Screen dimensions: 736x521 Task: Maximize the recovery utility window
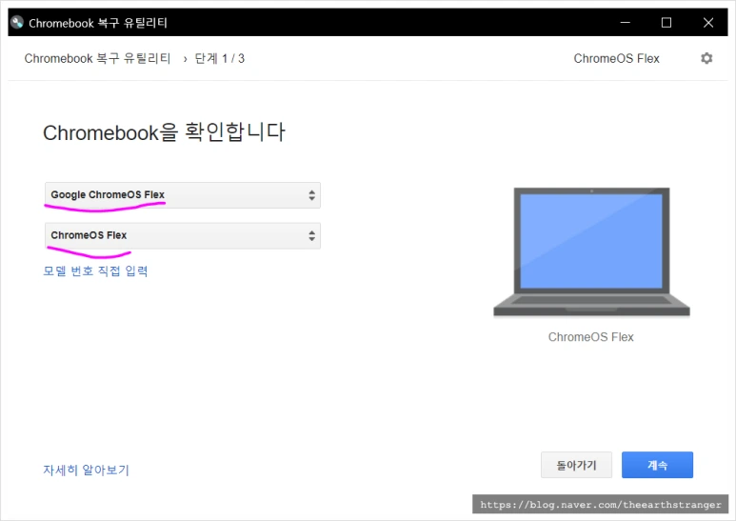click(666, 23)
